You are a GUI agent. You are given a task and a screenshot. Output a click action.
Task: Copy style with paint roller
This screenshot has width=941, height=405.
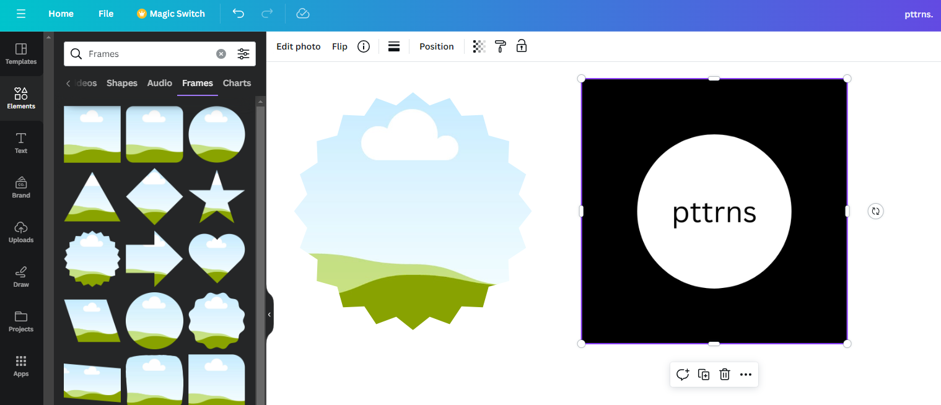pos(501,46)
